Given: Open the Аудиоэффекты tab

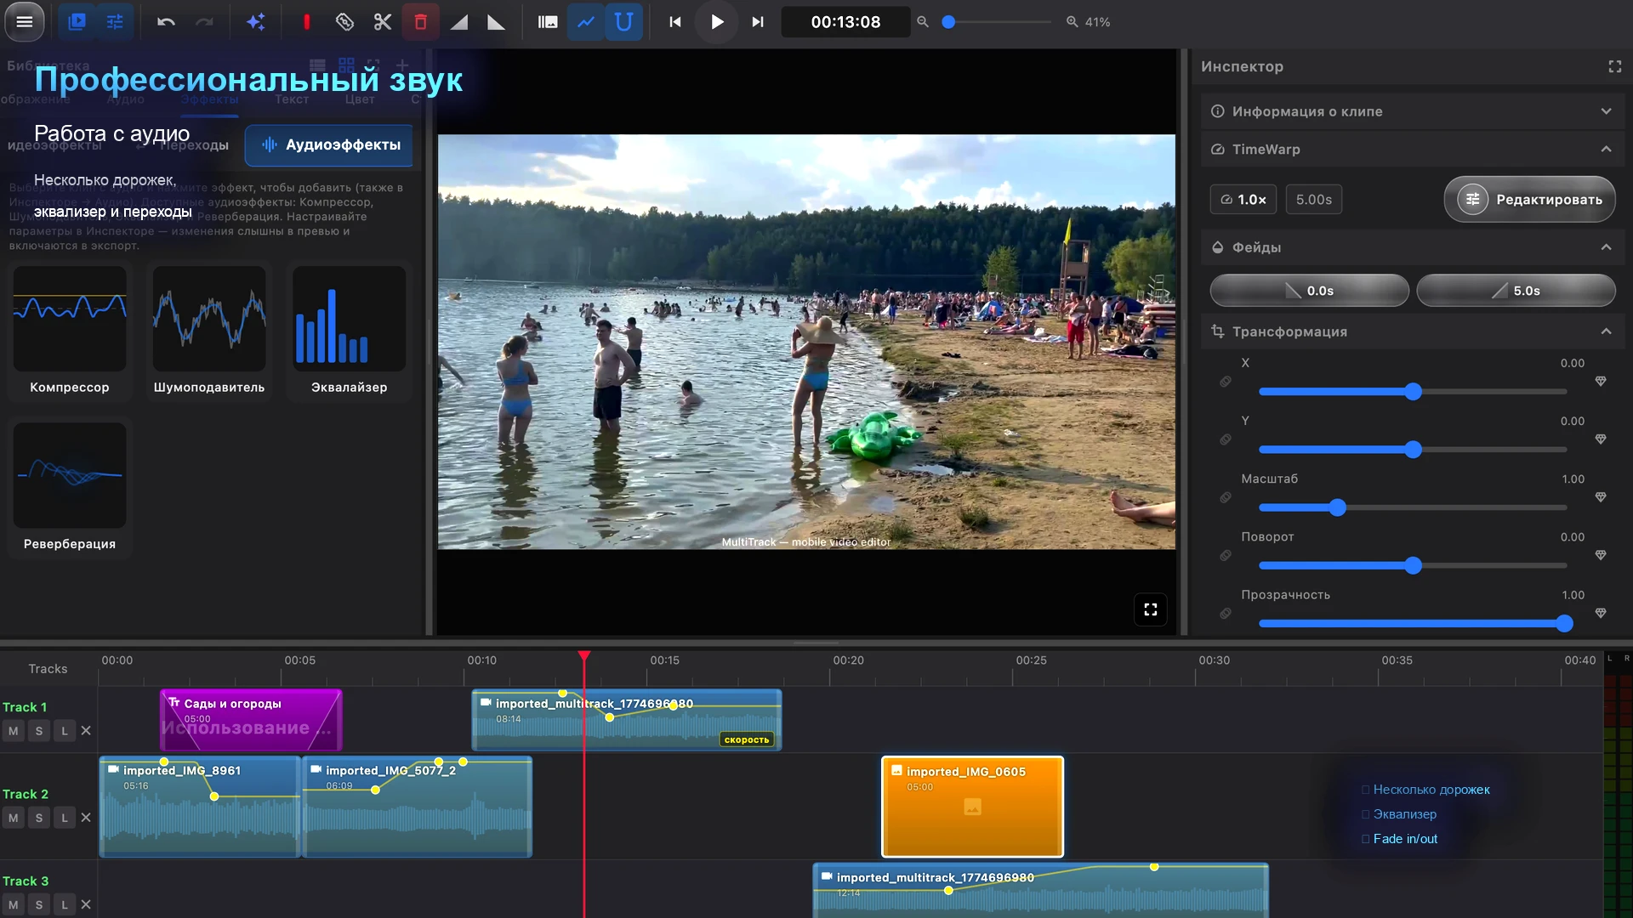Looking at the screenshot, I should 330,145.
